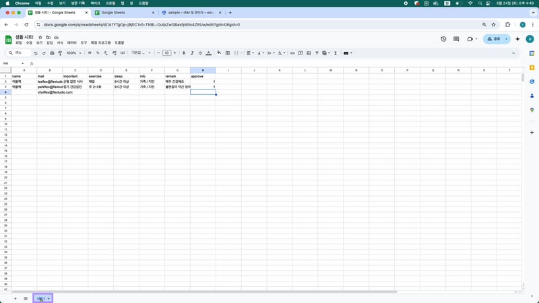539x303 pixels.
Task: Open the comments history panel
Action: (456, 39)
